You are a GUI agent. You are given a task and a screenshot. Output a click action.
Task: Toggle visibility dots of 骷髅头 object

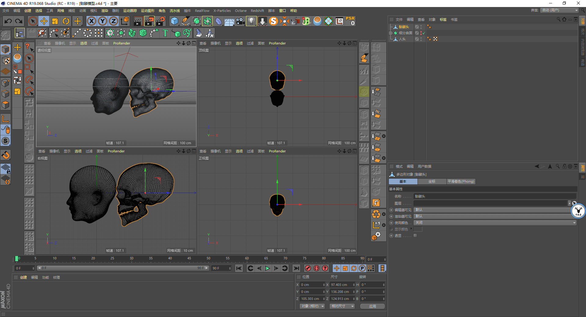pos(421,27)
